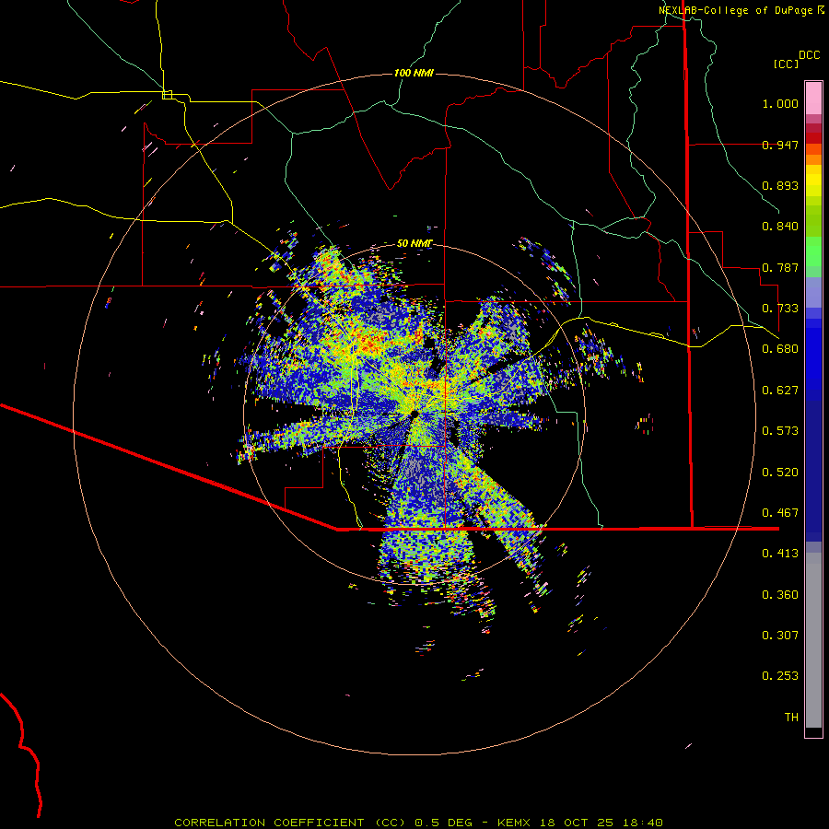Select the 0.360 scale label
The height and width of the screenshot is (829, 829).
(780, 595)
